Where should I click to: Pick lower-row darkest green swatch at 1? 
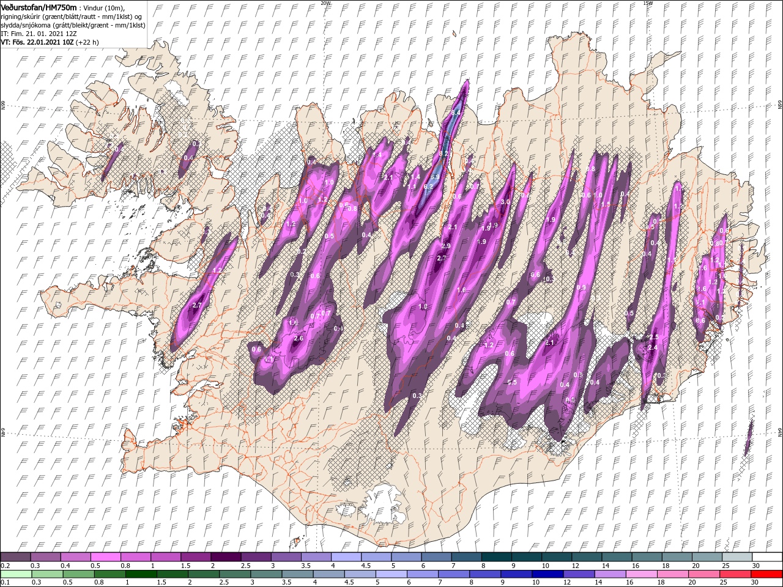141,574
